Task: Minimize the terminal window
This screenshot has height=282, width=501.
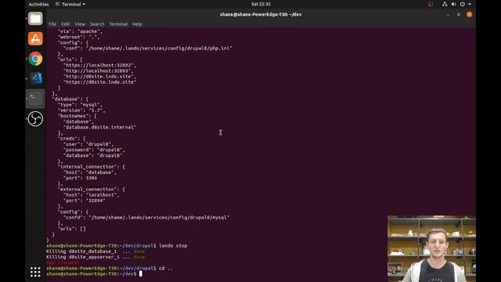Action: point(448,15)
